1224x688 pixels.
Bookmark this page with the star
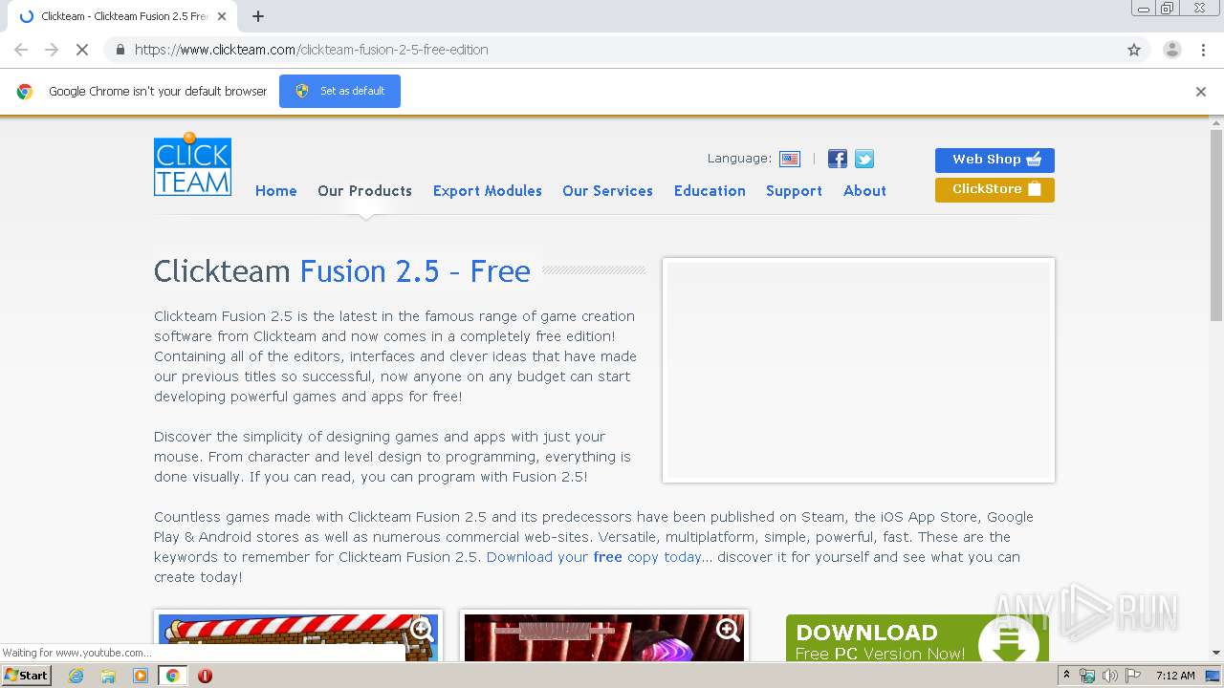click(x=1134, y=50)
